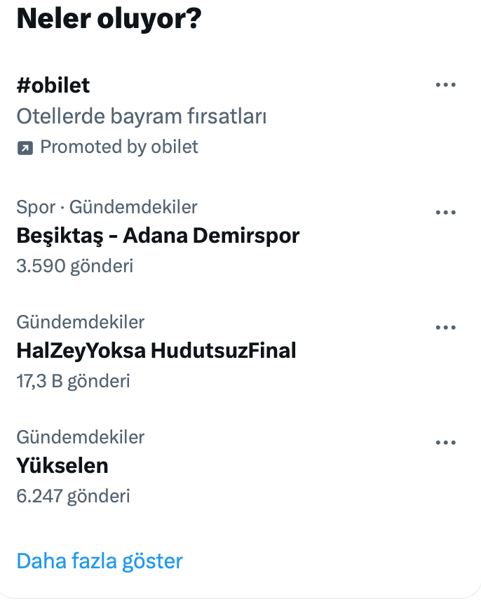Show more trends with Daha fazla göster
Screen dimensions: 481x609
click(x=99, y=561)
